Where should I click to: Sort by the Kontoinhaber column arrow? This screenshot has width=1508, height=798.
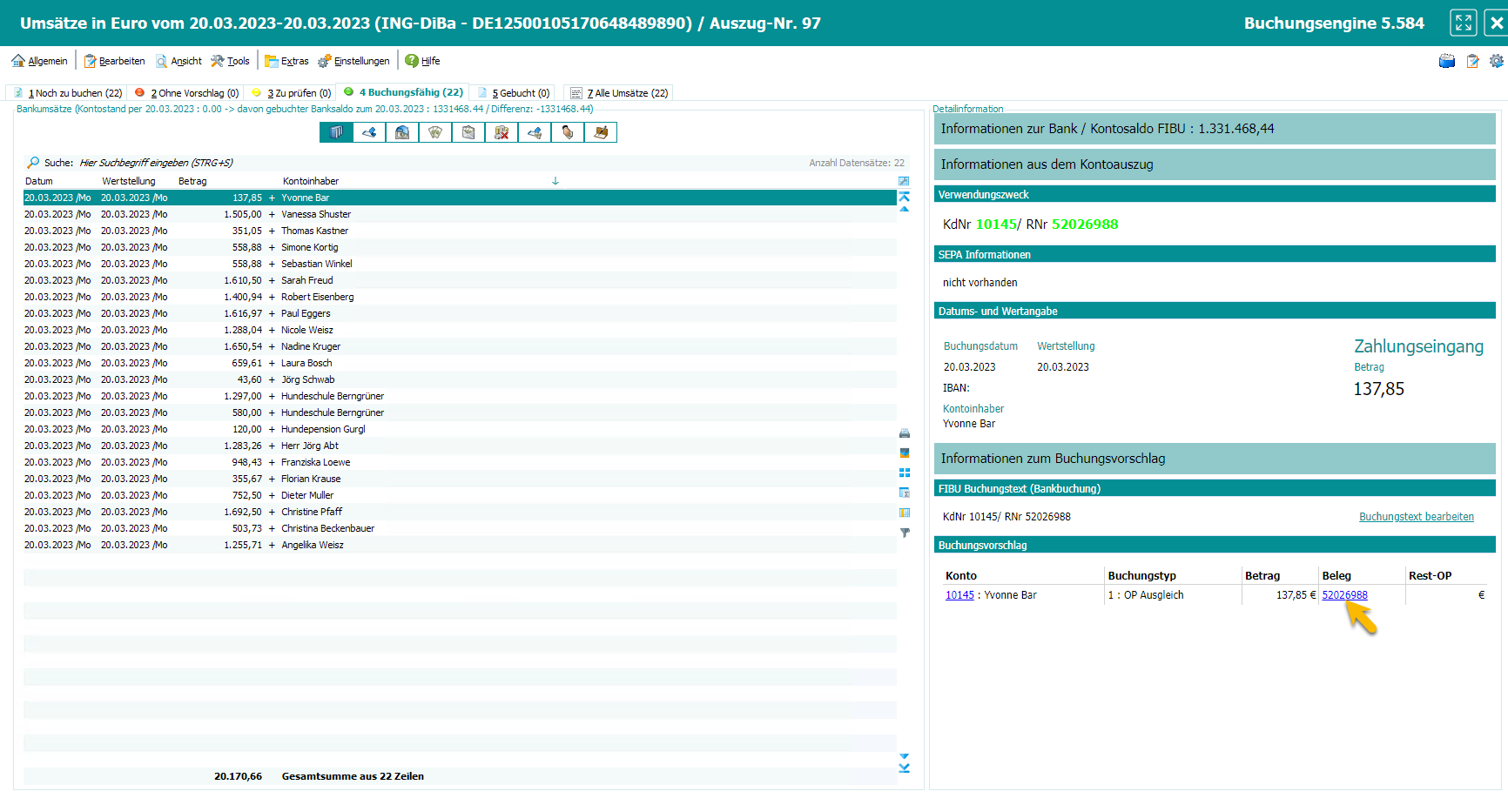[555, 181]
